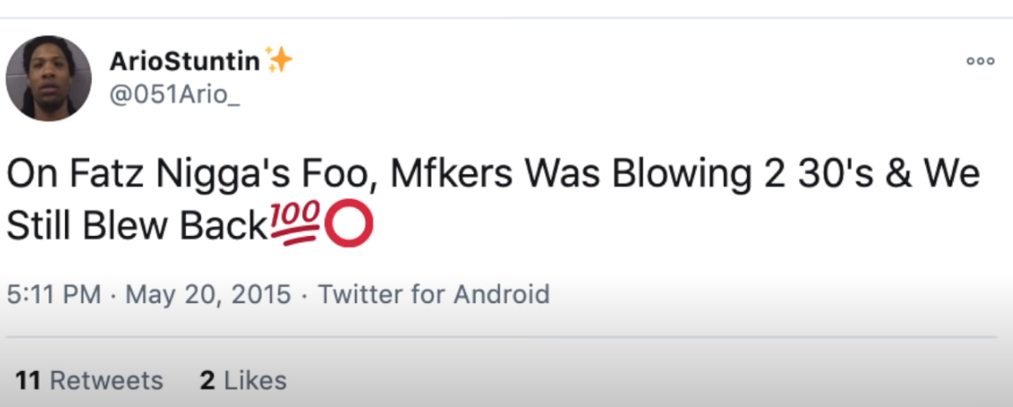Click the May 20, 2015 date

click(x=208, y=293)
